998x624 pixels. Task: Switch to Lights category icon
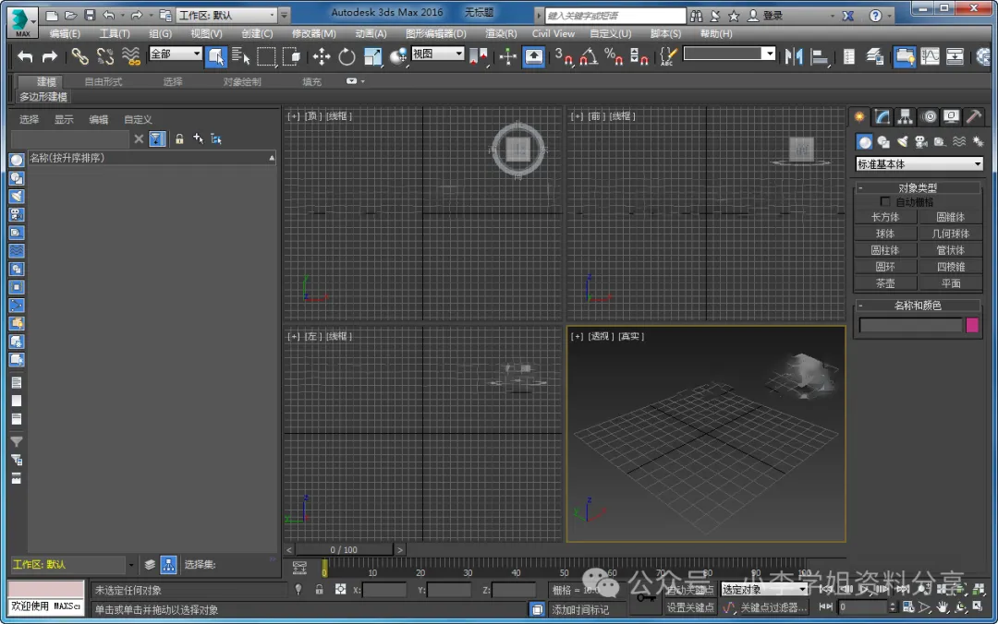pos(902,142)
